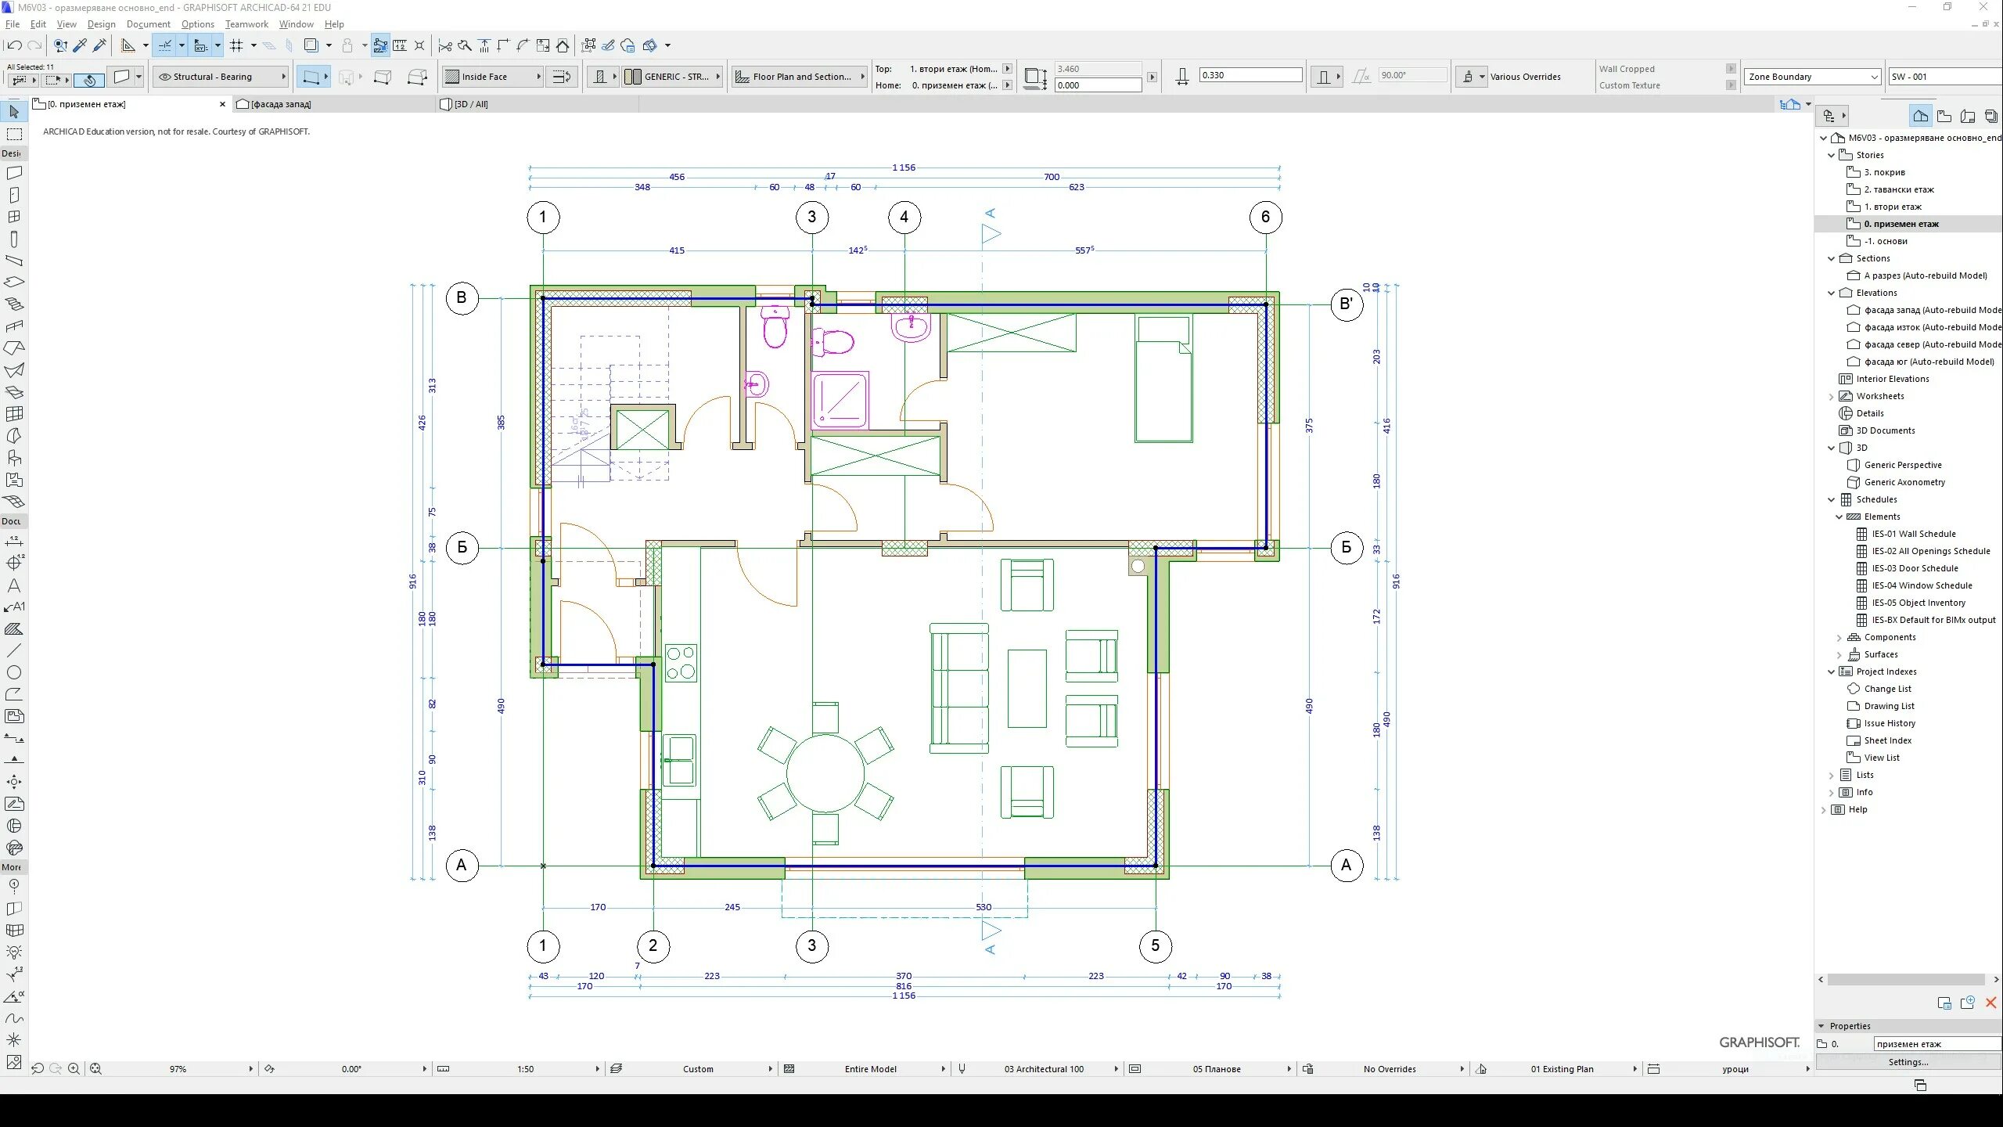This screenshot has height=1127, width=2003.
Task: Activate the Trim scissors icon
Action: pyautogui.click(x=445, y=45)
